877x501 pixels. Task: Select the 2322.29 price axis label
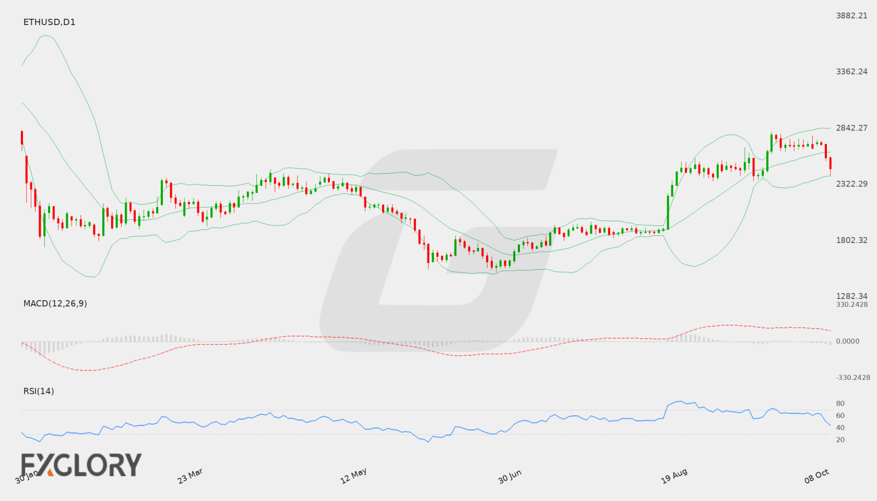(x=851, y=184)
